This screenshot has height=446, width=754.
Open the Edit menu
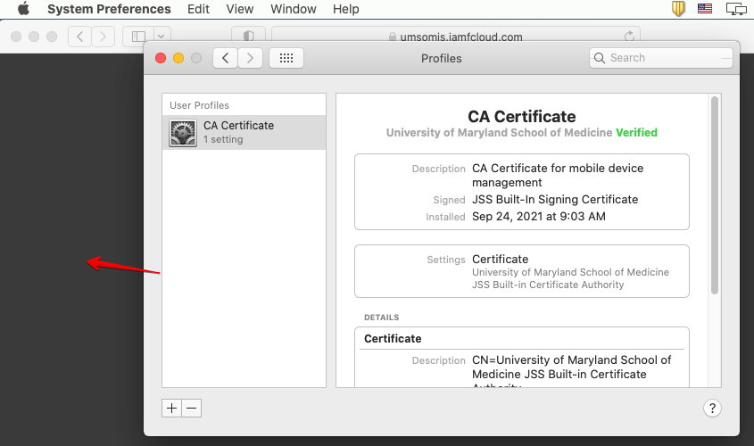click(199, 9)
